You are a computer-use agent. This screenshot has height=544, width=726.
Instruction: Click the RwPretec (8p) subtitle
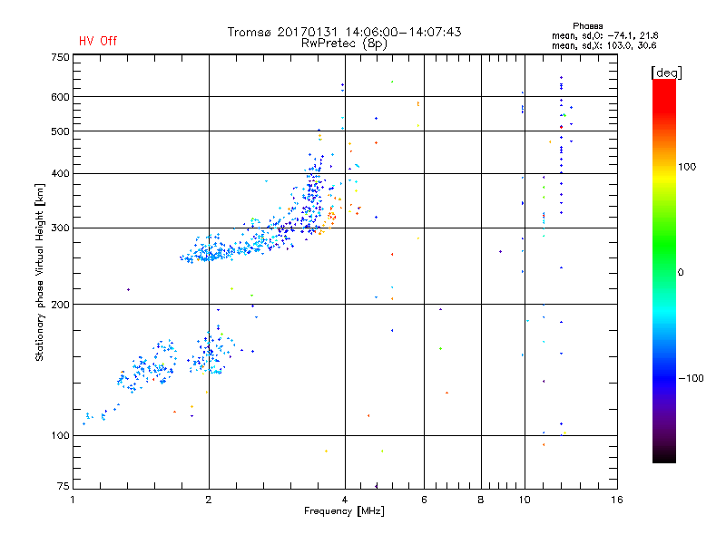coord(344,43)
